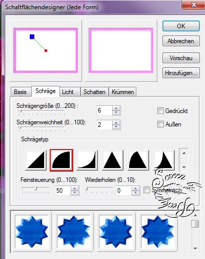
Task: Click the Vorschau button
Action: 181,58
